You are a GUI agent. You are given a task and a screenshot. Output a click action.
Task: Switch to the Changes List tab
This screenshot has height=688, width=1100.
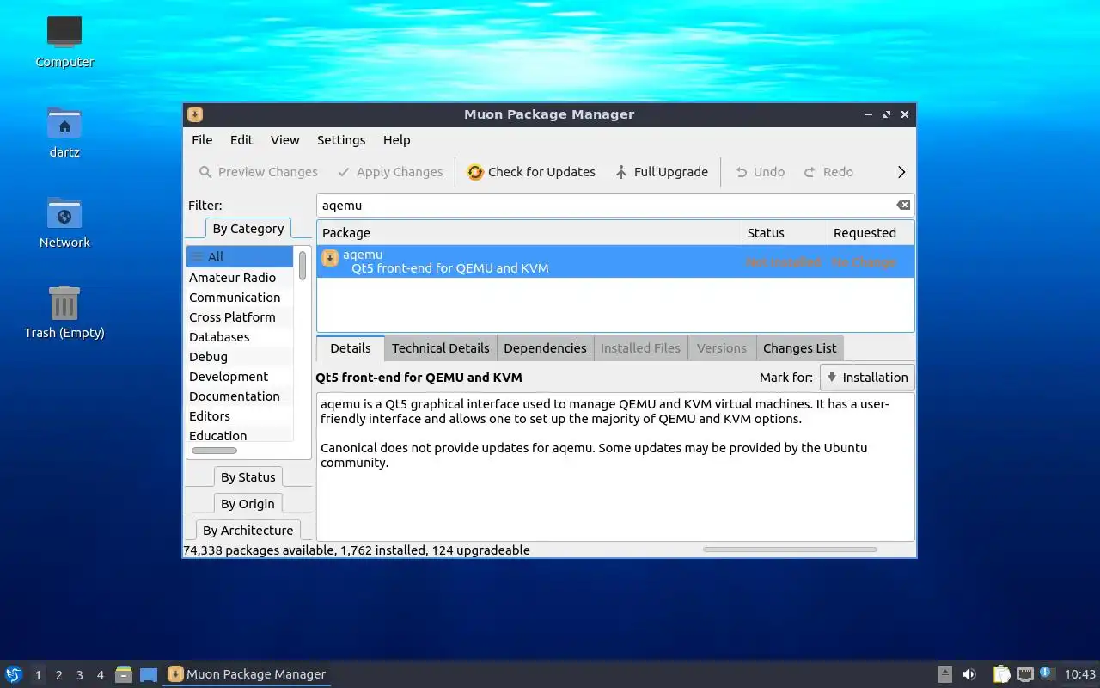pyautogui.click(x=799, y=348)
